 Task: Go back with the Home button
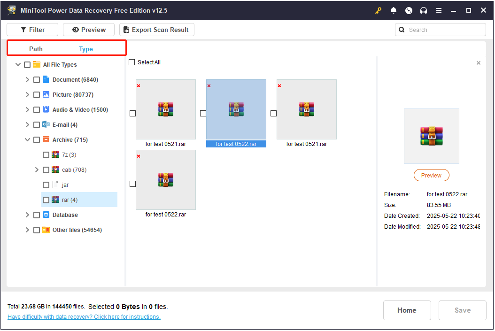[x=407, y=310]
